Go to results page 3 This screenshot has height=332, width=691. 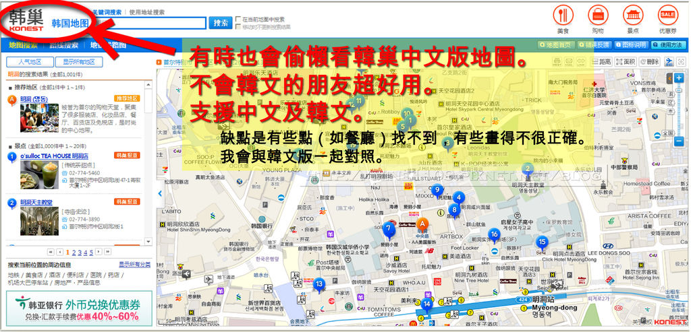point(80,253)
